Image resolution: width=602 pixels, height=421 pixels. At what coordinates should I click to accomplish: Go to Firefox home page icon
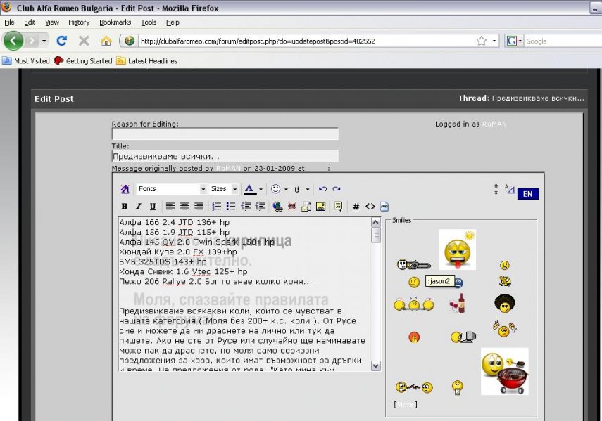point(106,41)
